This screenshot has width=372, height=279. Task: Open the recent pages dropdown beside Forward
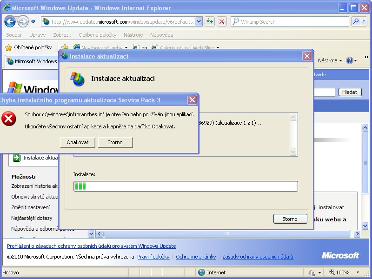33,22
